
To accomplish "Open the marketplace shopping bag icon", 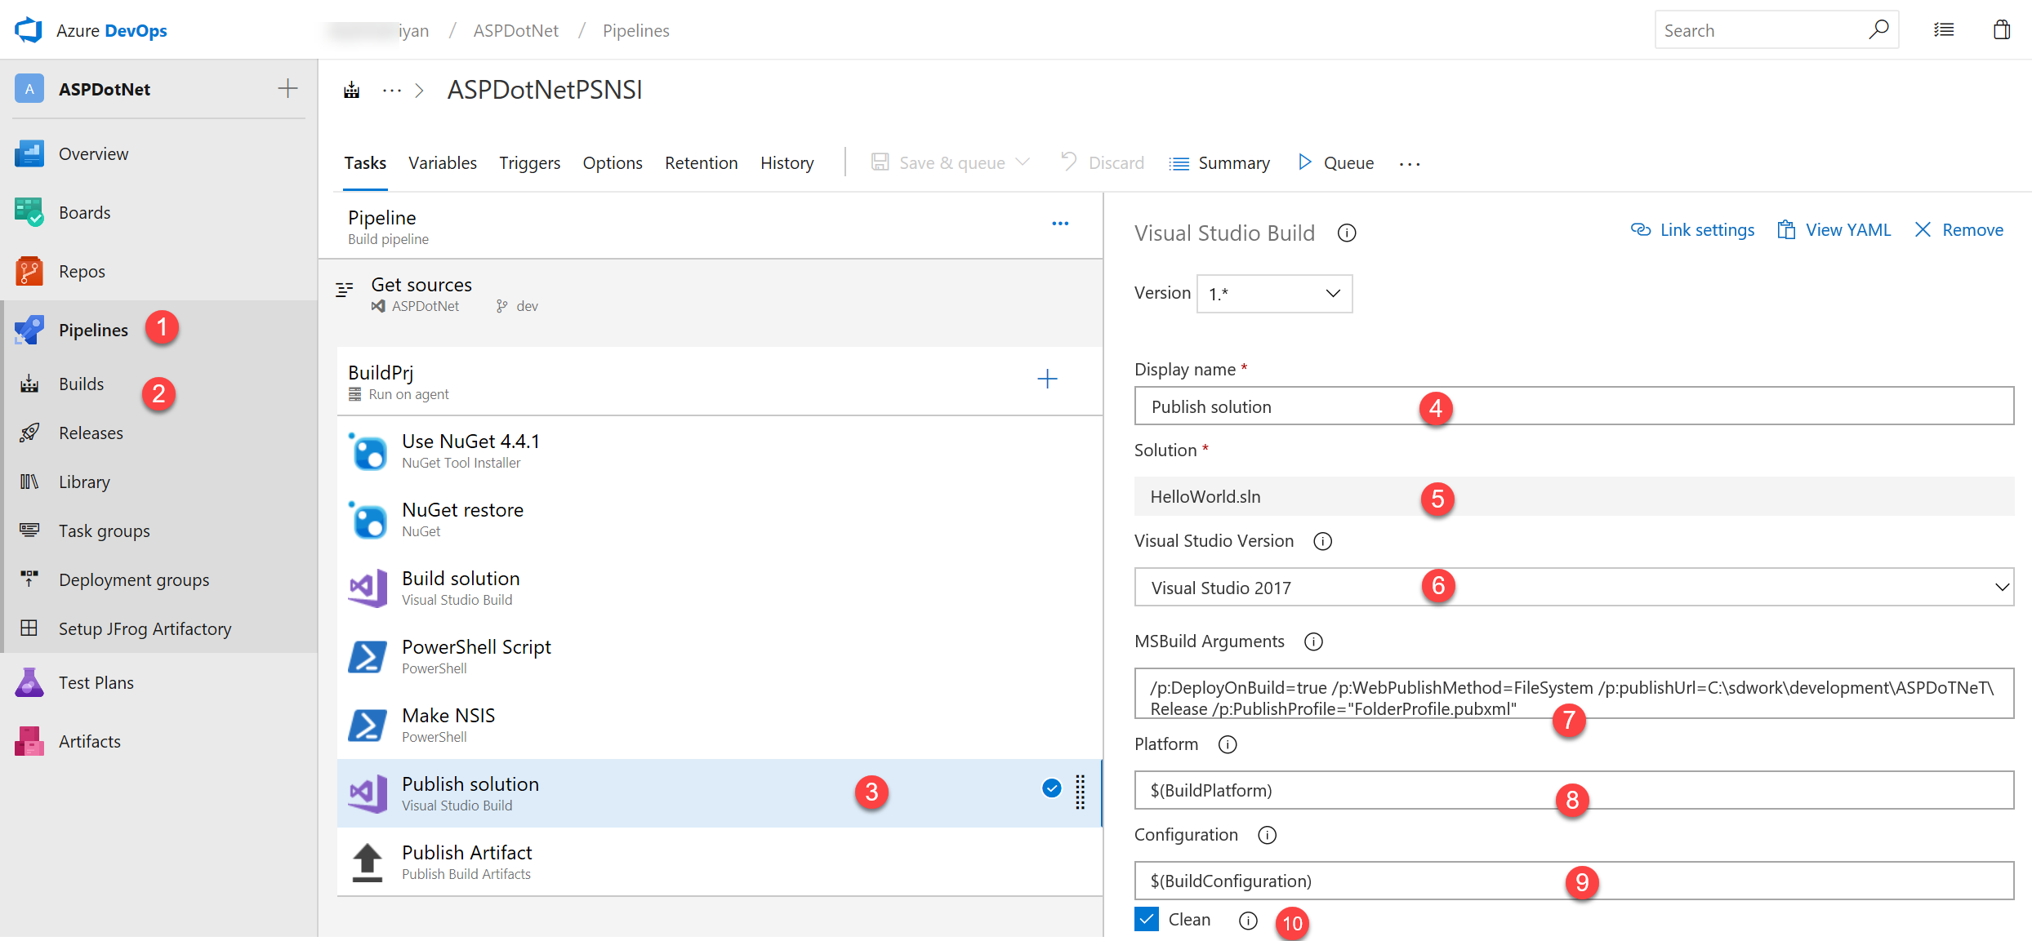I will [x=2002, y=30].
